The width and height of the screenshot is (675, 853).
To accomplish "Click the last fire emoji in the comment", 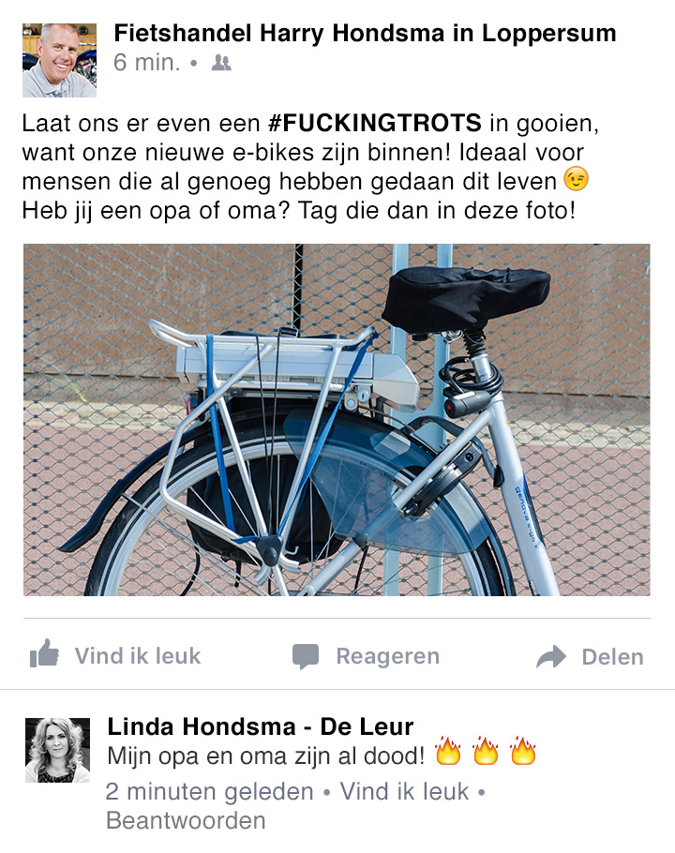I will click(523, 752).
